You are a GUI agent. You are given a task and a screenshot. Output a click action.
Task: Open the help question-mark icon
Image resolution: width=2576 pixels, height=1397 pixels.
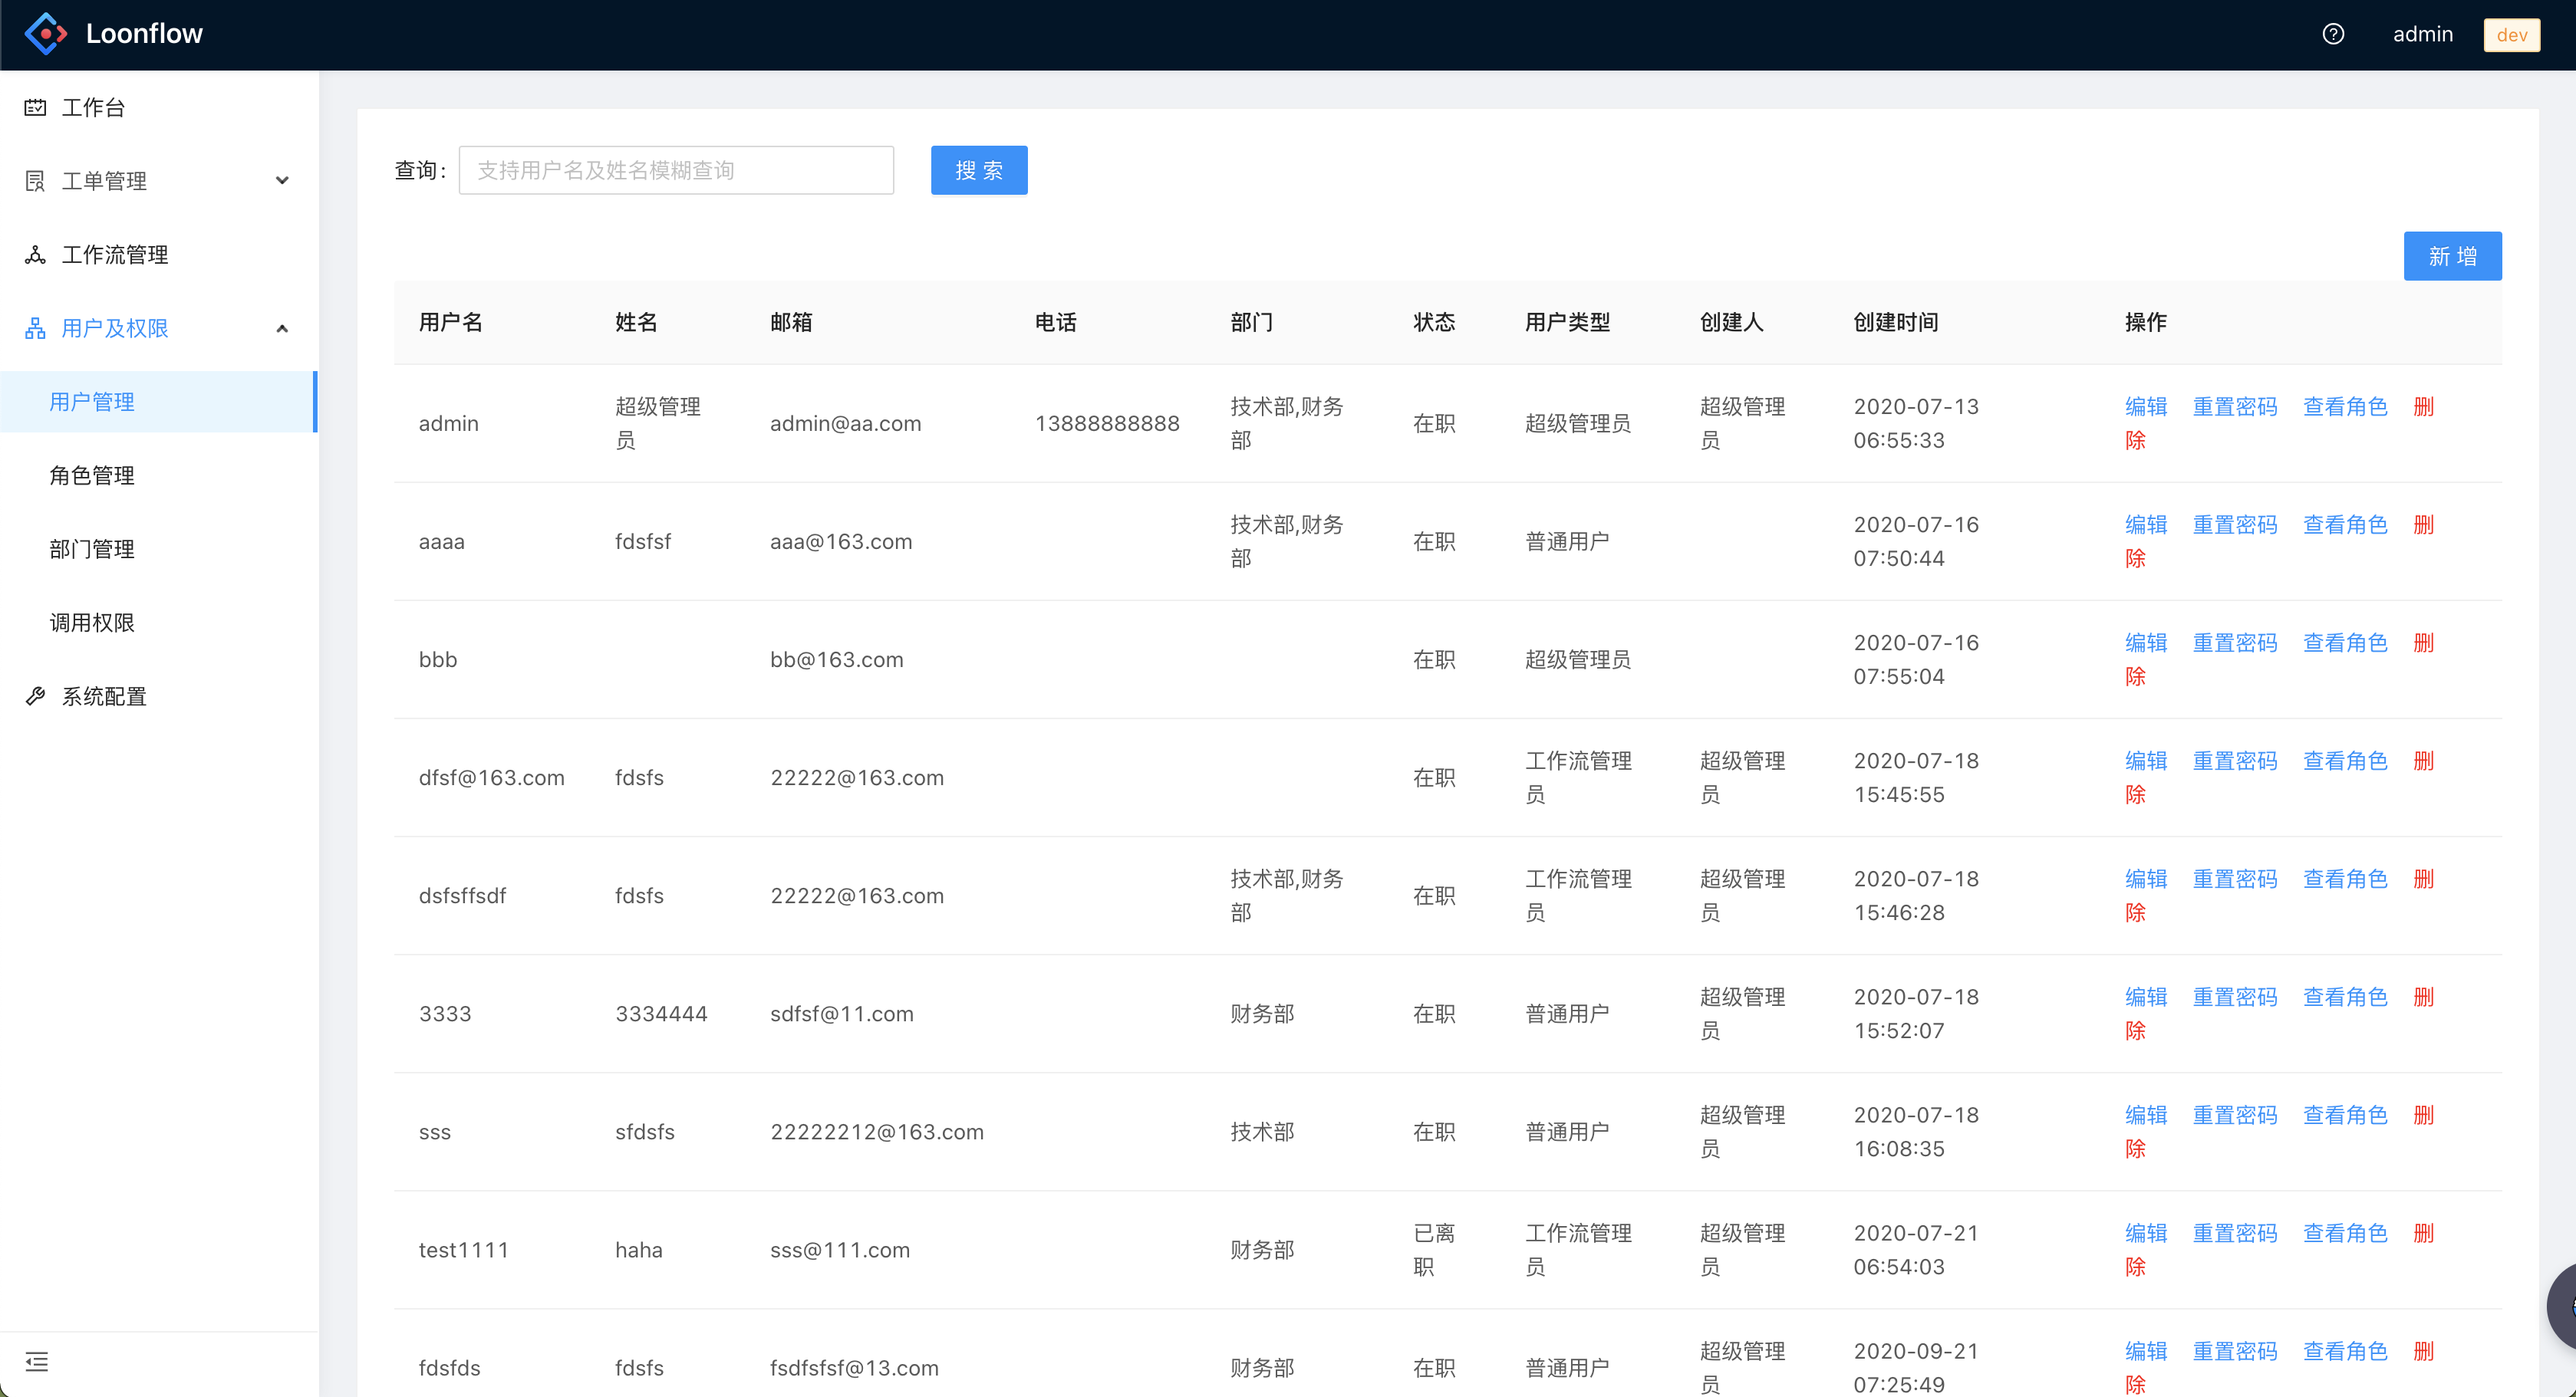click(x=2333, y=34)
